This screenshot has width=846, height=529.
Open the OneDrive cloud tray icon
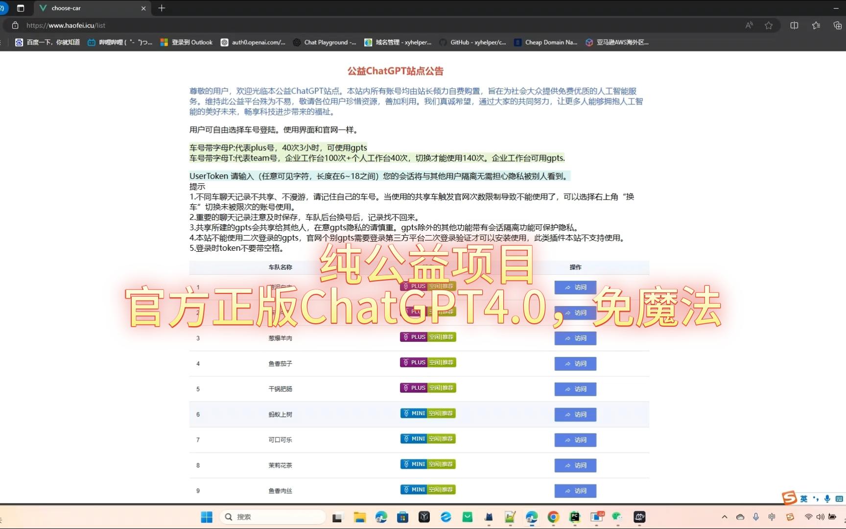pos(740,517)
